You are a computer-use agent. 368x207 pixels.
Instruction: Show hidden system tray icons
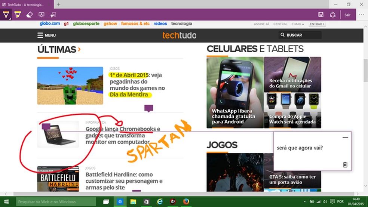305,202
